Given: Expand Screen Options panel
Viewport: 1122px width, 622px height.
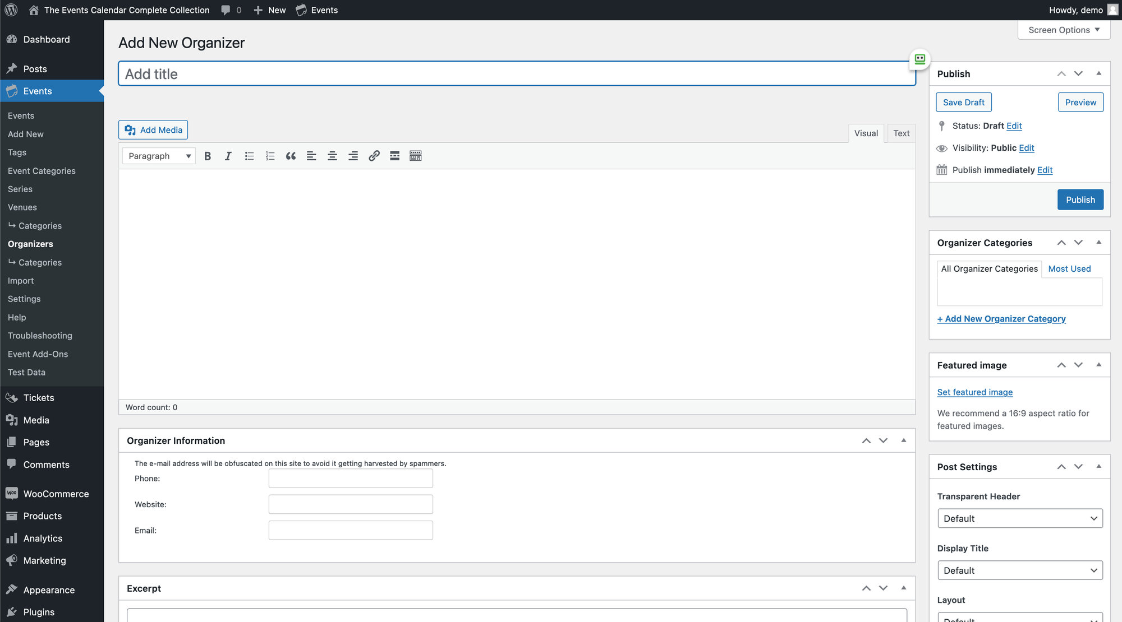Looking at the screenshot, I should [x=1064, y=30].
